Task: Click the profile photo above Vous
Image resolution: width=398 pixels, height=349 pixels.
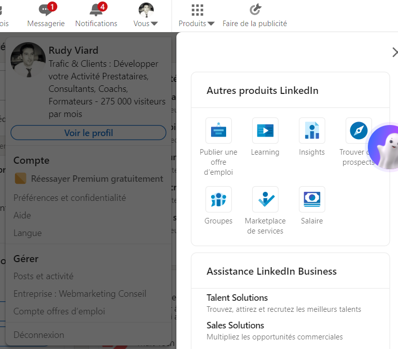Action: tap(146, 10)
